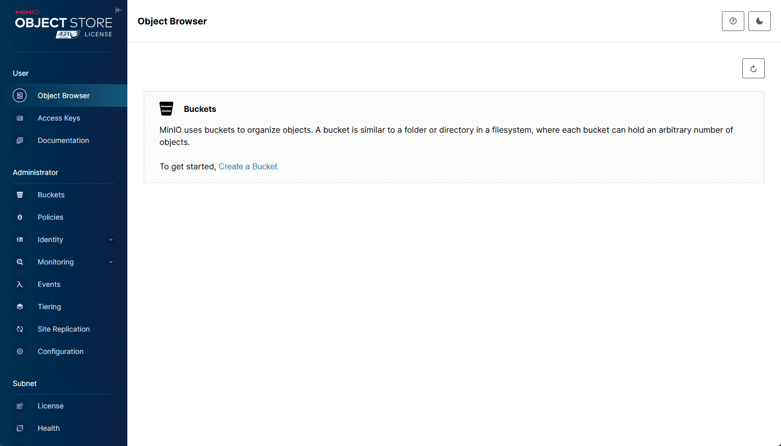This screenshot has width=781, height=446.
Task: Open the Buckets admin page
Action: [x=51, y=195]
